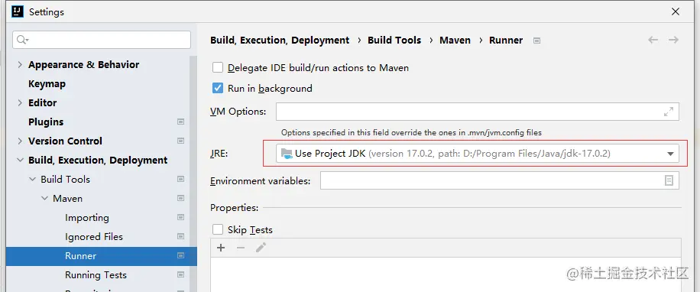Click the Build Tools breadcrumb link
This screenshot has height=292, width=700.
(394, 41)
